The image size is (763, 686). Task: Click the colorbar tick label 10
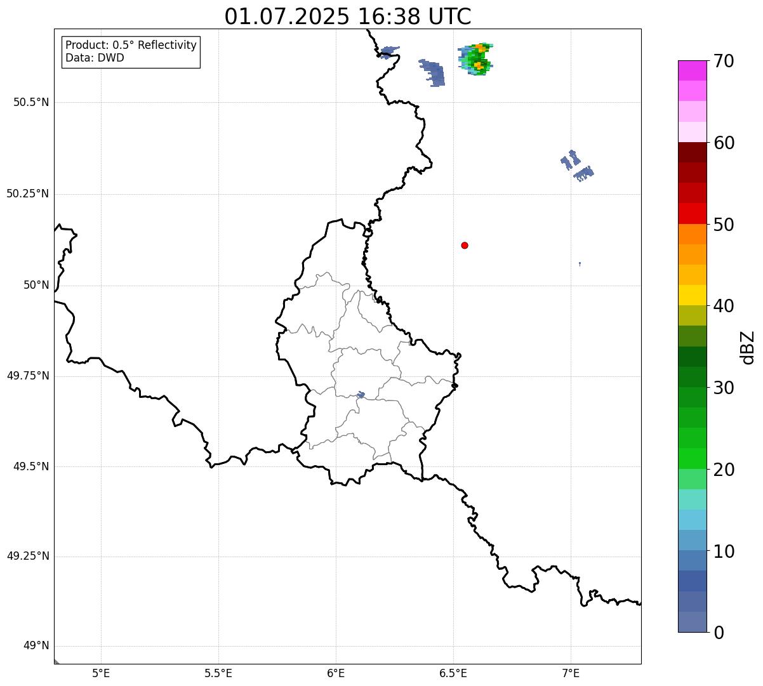point(723,551)
